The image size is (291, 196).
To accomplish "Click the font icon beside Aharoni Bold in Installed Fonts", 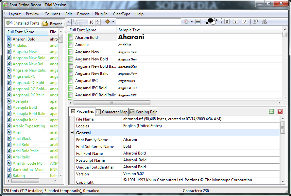I will pyautogui.click(x=9, y=39).
